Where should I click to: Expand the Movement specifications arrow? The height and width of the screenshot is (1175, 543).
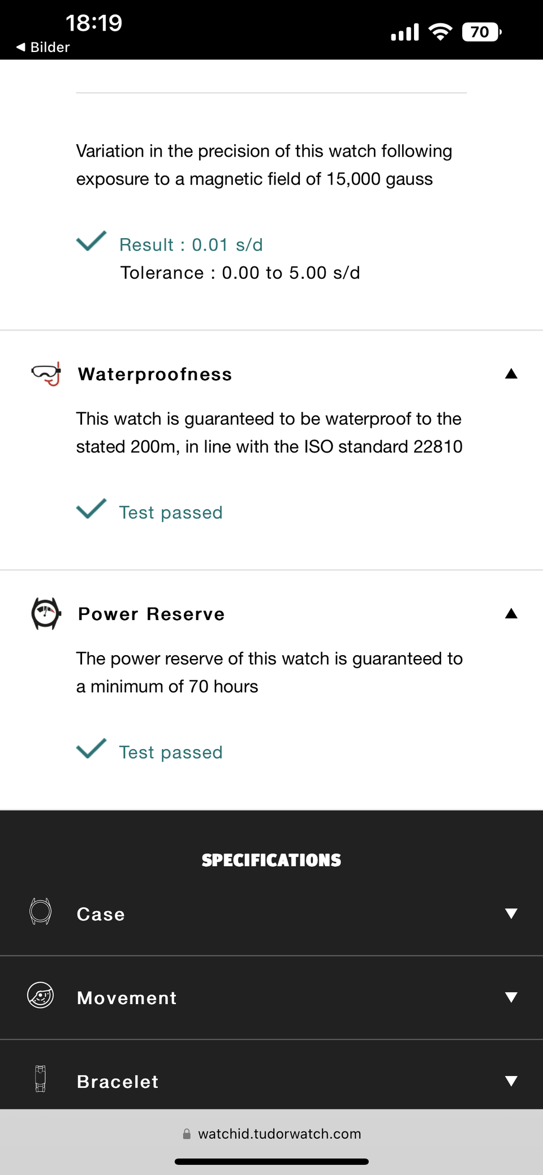point(511,997)
